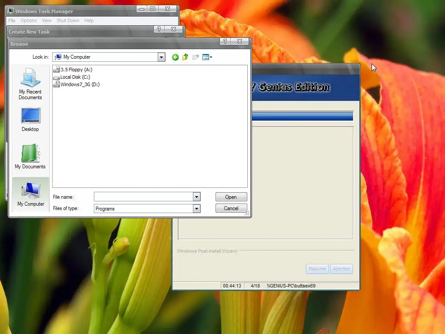Click the \\GENIUS-PC user status entry
The width and height of the screenshot is (445, 334).
click(291, 286)
